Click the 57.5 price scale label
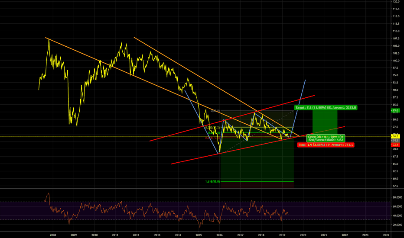The height and width of the screenshot is (238, 404). 396,186
